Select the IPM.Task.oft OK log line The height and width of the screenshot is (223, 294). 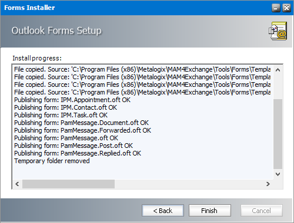tap(61, 115)
